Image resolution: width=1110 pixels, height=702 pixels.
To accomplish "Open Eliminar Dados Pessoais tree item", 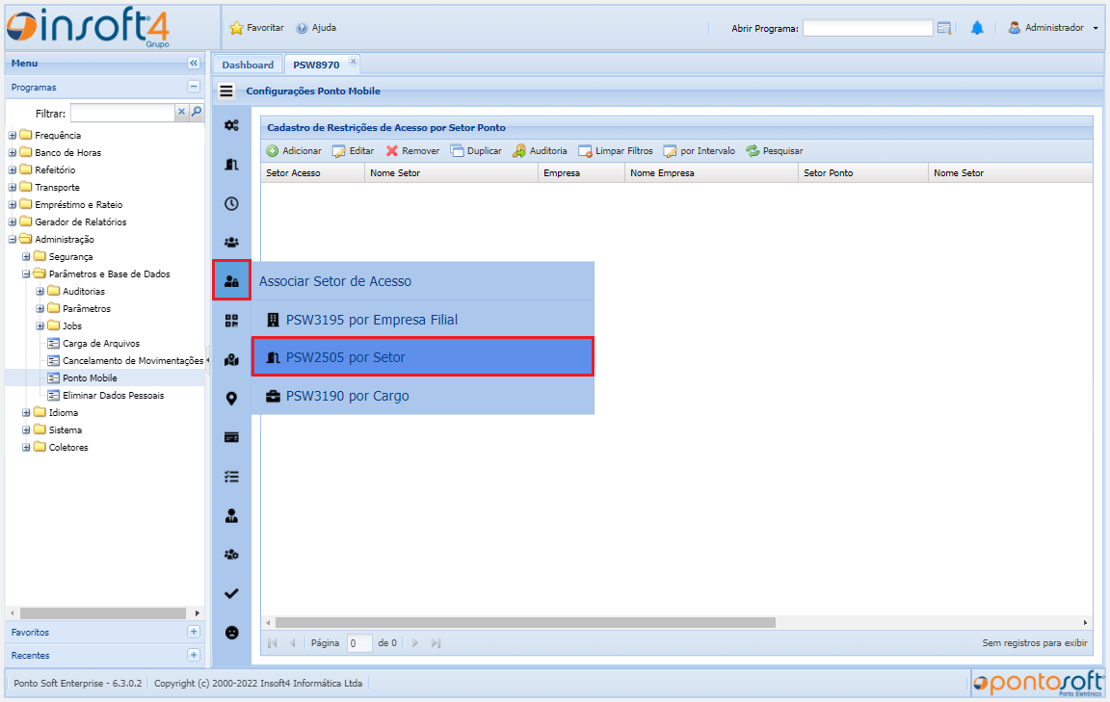I will coord(113,396).
